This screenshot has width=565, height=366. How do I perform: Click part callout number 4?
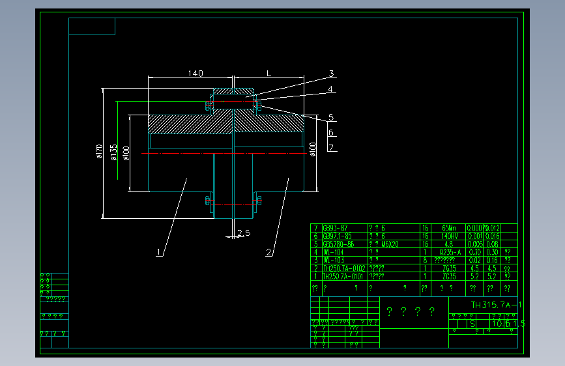(330, 89)
